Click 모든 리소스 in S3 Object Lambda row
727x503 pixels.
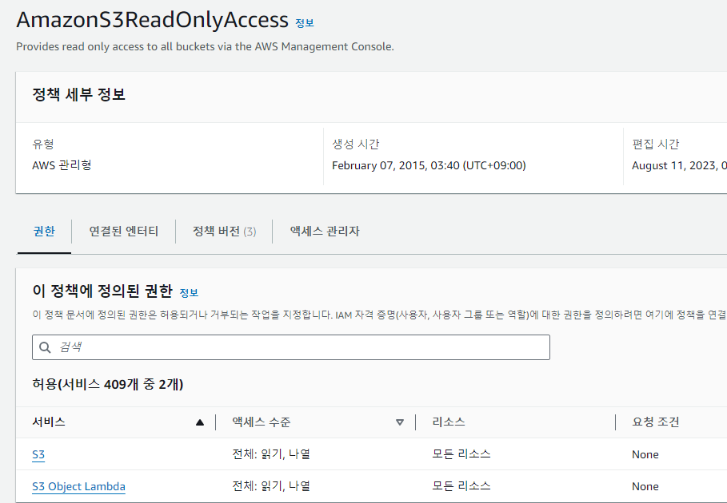(461, 486)
